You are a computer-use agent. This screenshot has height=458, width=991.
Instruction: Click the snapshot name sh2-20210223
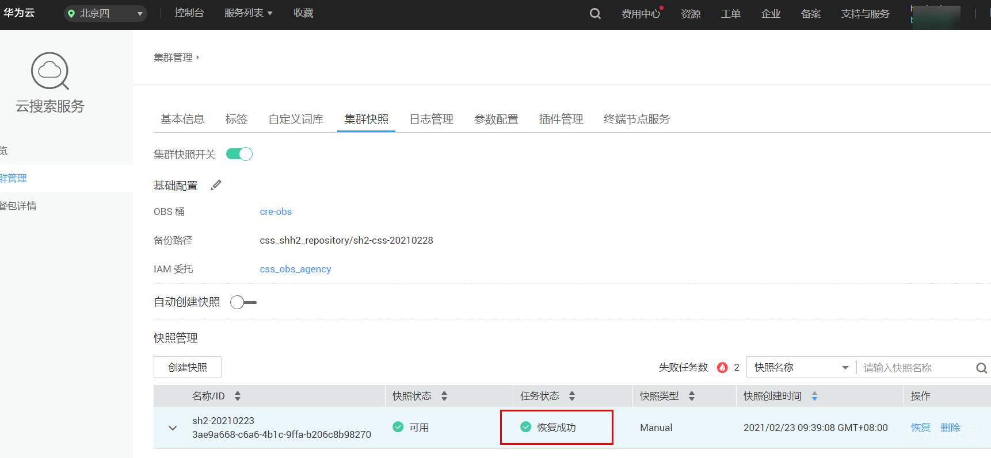[223, 421]
